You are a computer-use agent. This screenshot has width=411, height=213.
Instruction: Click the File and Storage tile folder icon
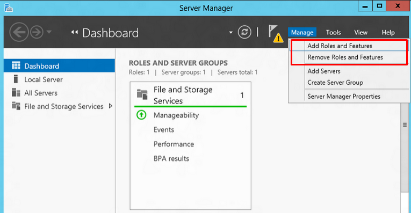pyautogui.click(x=142, y=94)
